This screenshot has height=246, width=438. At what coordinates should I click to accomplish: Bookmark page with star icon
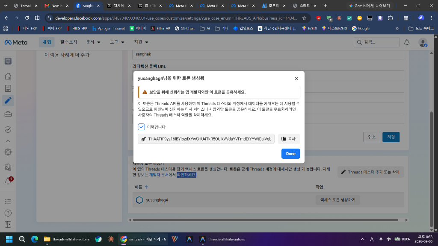coord(304,18)
